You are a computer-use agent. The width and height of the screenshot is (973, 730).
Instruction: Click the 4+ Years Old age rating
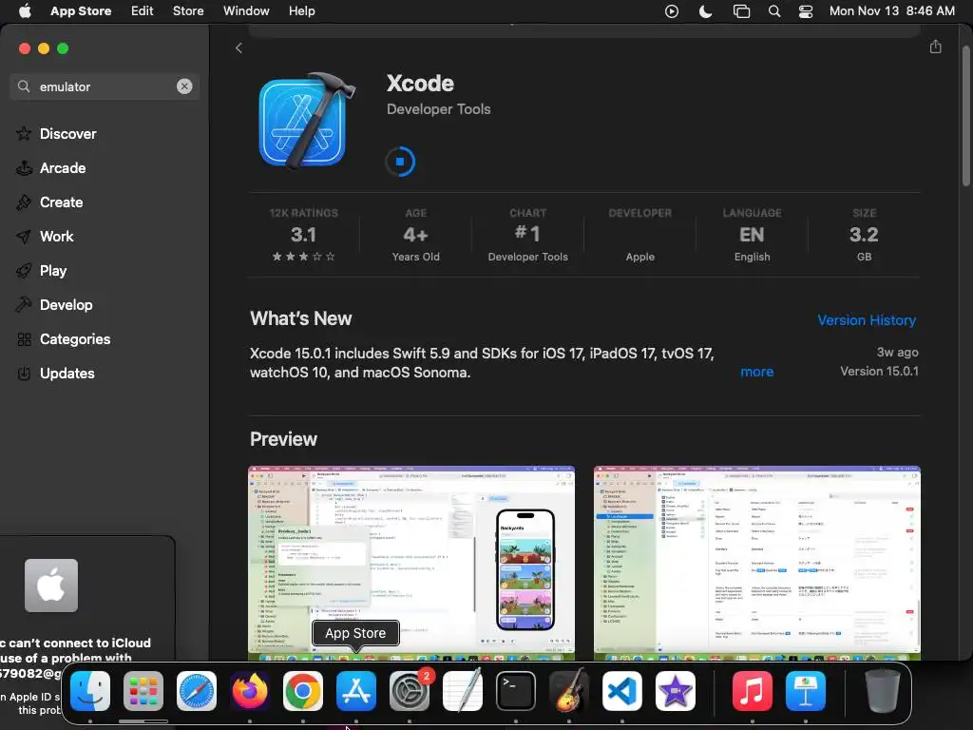pyautogui.click(x=416, y=235)
